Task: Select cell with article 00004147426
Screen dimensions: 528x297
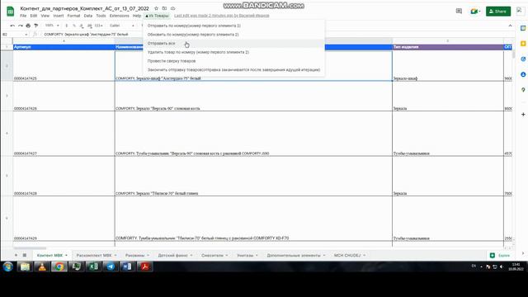Action: (x=64, y=96)
